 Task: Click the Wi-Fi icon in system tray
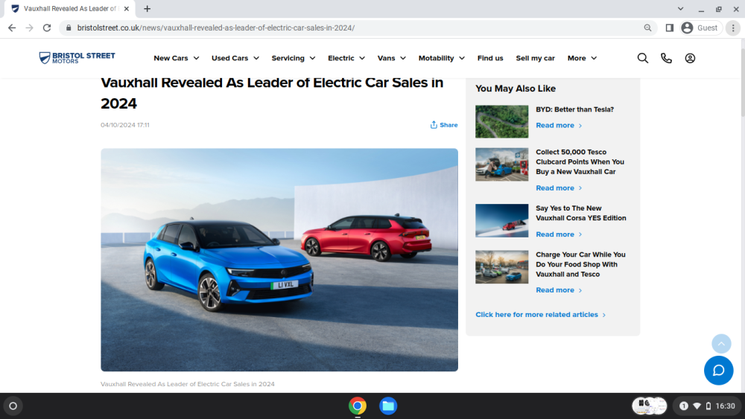(697, 406)
